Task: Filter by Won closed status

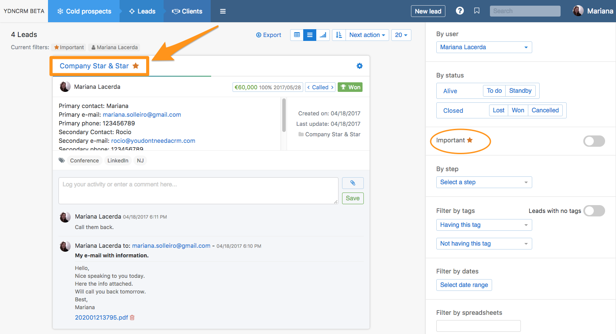Action: point(518,110)
